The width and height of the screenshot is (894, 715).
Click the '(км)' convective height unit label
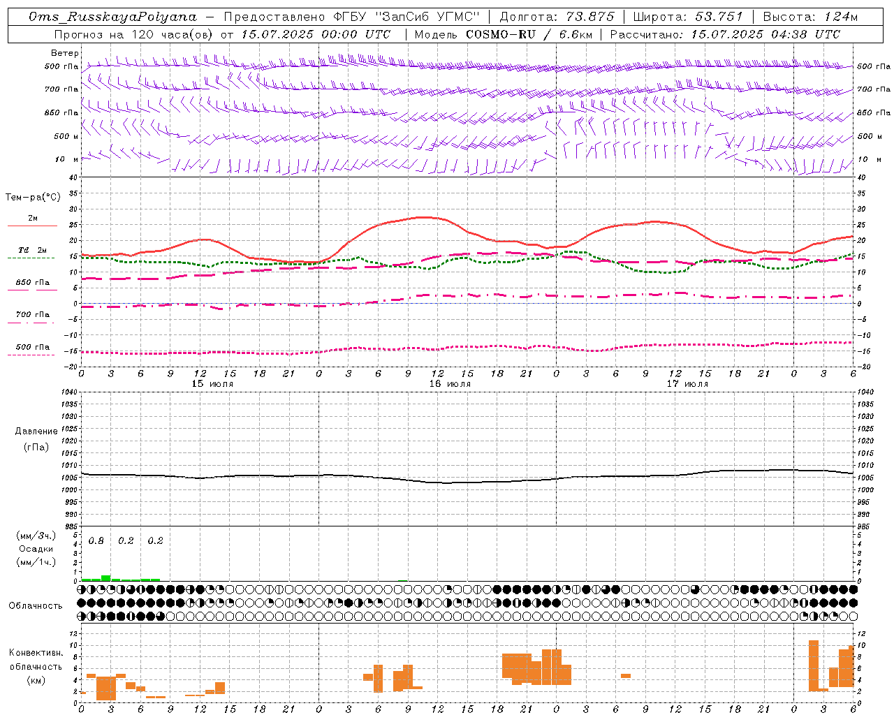click(x=36, y=680)
